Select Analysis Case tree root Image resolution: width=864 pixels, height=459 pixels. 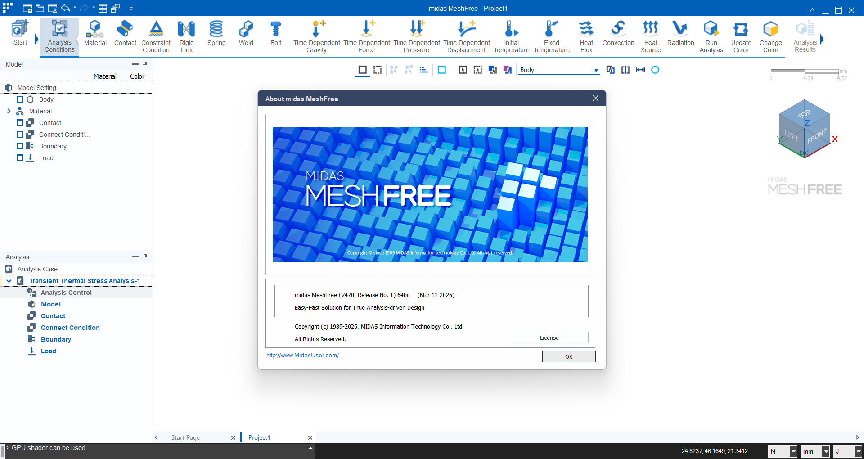pyautogui.click(x=37, y=269)
